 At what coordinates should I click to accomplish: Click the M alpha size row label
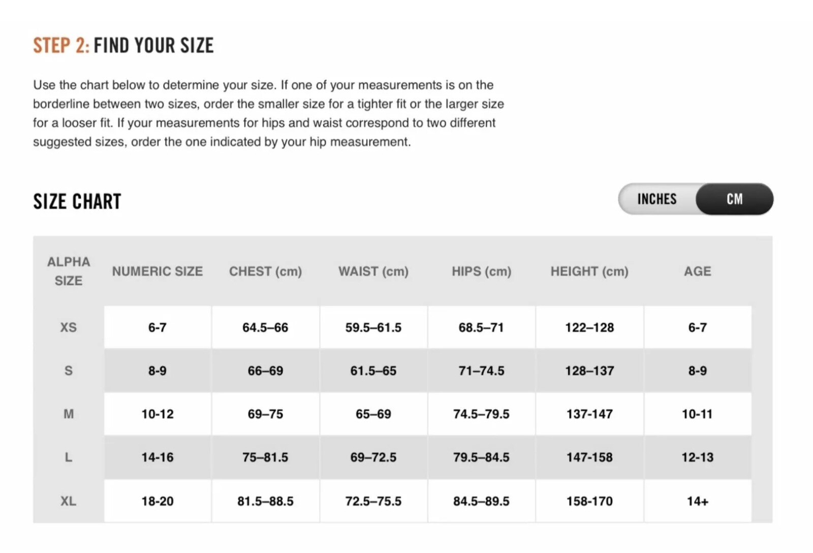click(69, 414)
